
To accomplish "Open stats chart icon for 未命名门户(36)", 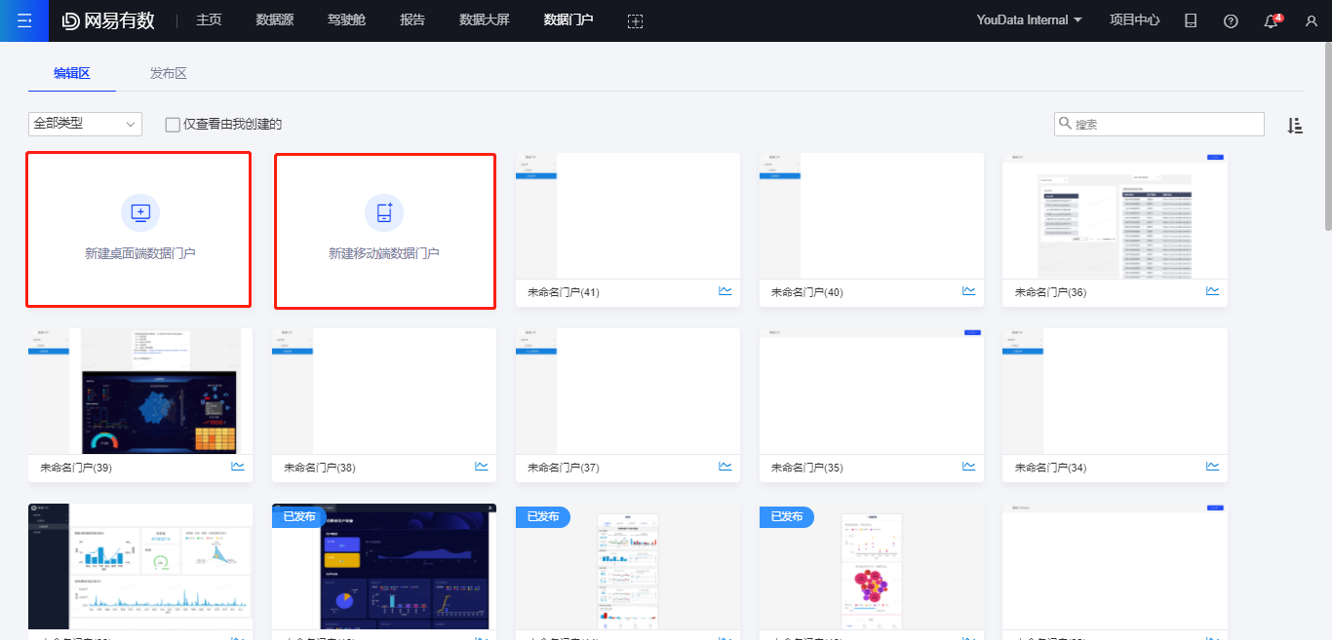I will 1212,290.
